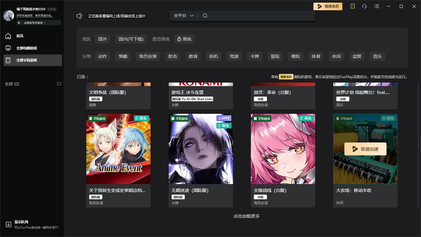Screen dimensions: 421x237
Task: Open the 全平台 platform dropdown
Action: click(184, 16)
